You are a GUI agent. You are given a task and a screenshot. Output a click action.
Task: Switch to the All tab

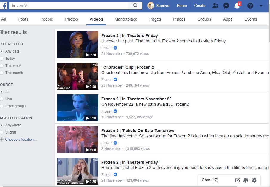pyautogui.click(x=4, y=19)
